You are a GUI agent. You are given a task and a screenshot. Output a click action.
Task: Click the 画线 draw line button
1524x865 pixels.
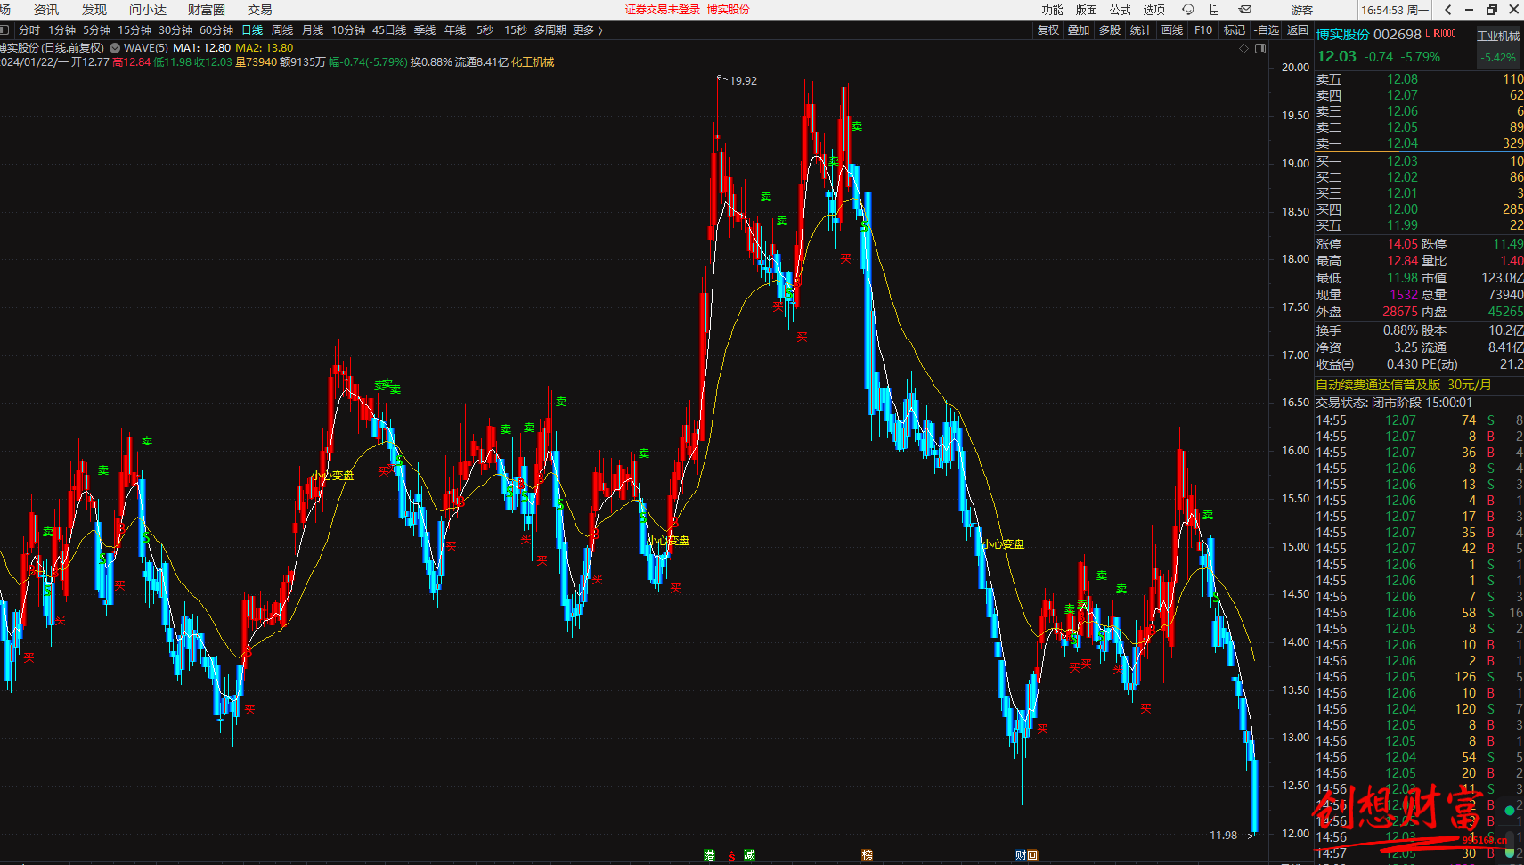point(1172,30)
